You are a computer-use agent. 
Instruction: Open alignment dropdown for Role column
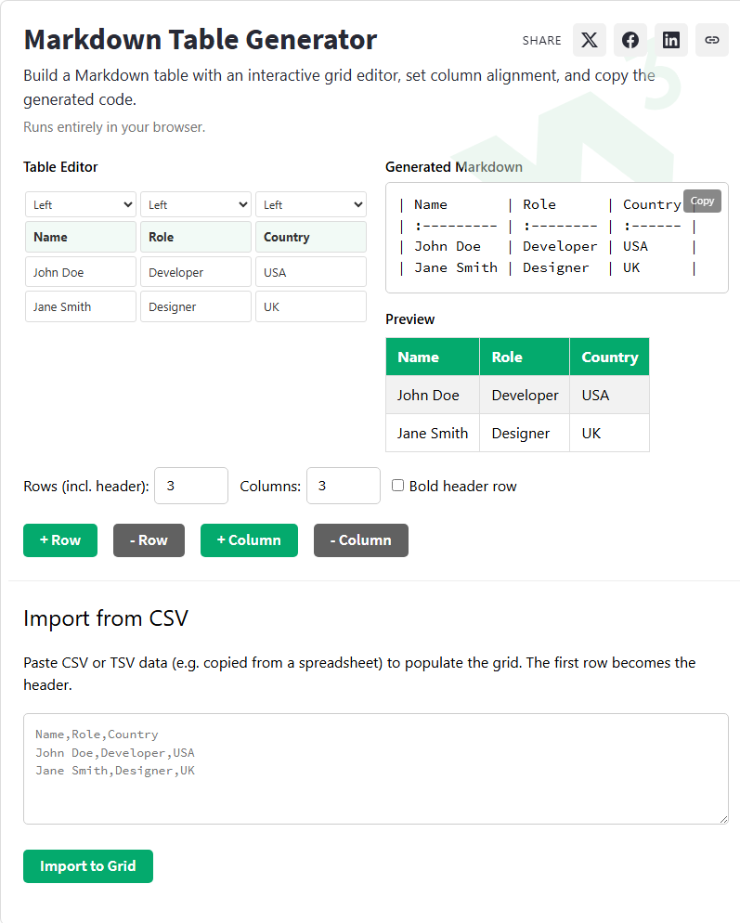click(196, 205)
